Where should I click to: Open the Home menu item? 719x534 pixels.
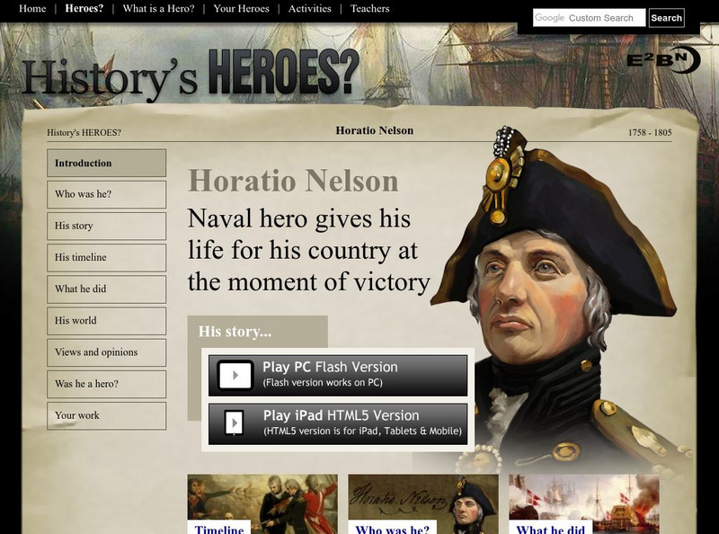(x=32, y=8)
